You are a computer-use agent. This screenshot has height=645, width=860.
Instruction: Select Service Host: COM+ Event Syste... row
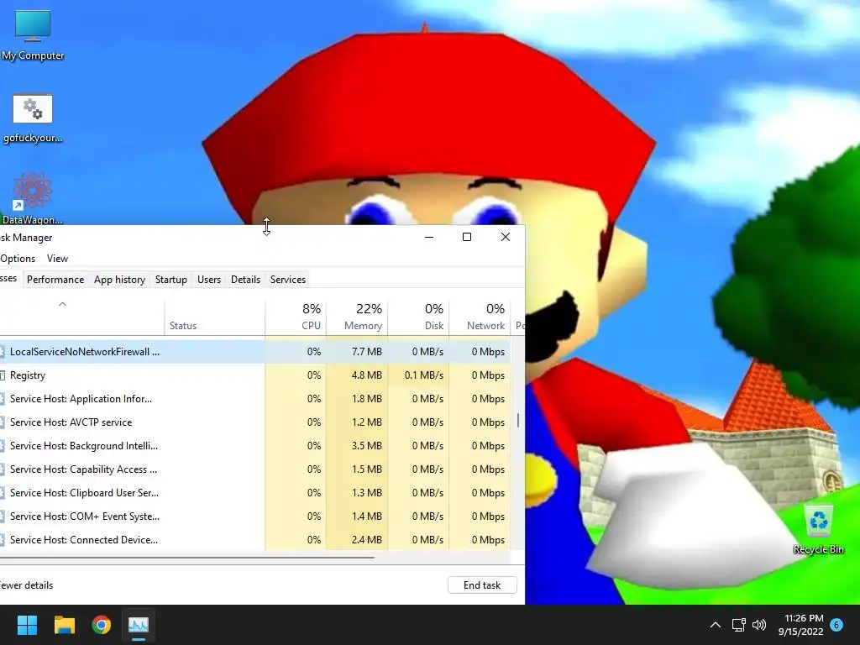pos(255,517)
